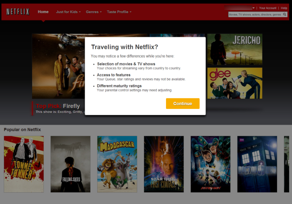Viewport: 292px width, 204px height.
Task: Open the Firefly top pick banner image
Action: point(58,66)
